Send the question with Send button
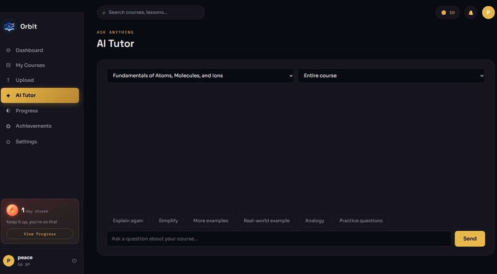 [x=470, y=239]
